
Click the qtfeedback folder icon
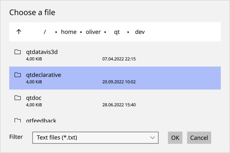(17, 120)
